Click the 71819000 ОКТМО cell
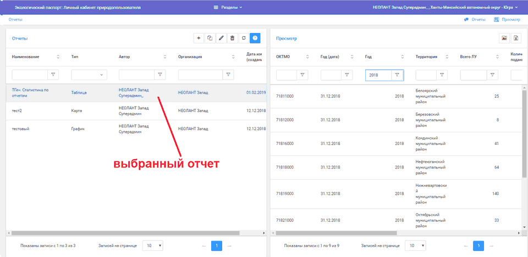Screen dimensions: 528x257 pyautogui.click(x=285, y=193)
